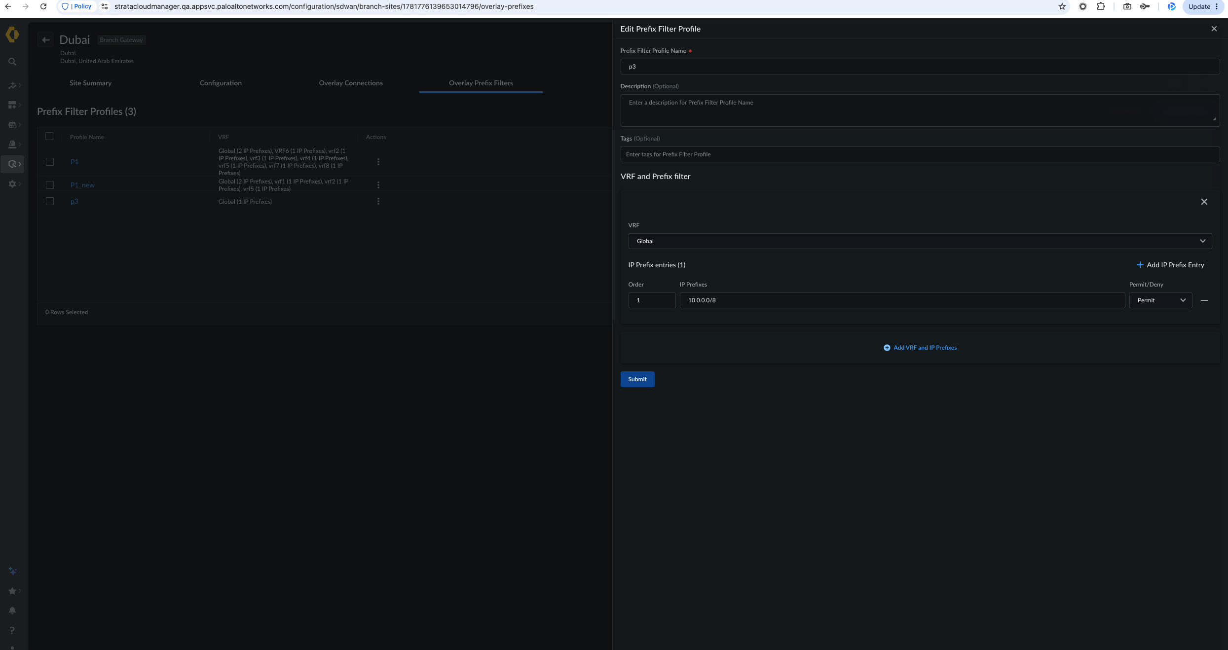Focus the Prefix Filter Profile Name field

pos(920,67)
